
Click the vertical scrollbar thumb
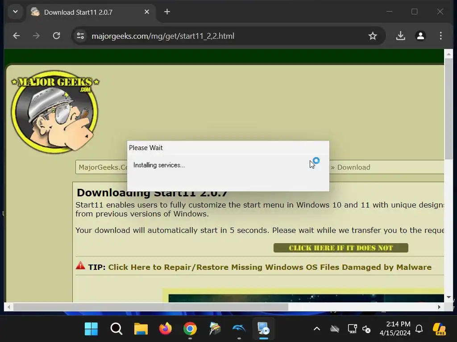[449, 109]
